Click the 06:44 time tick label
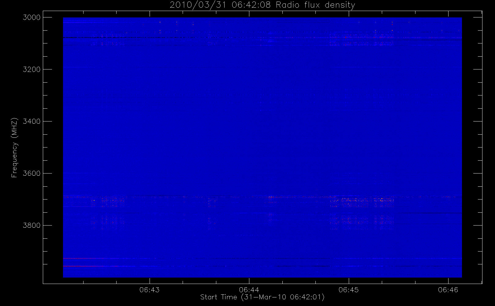The width and height of the screenshot is (495, 306). pos(249,290)
